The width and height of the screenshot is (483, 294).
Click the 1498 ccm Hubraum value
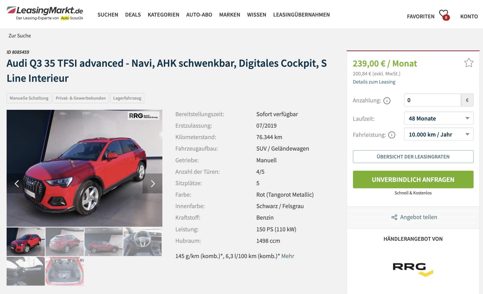coord(268,241)
